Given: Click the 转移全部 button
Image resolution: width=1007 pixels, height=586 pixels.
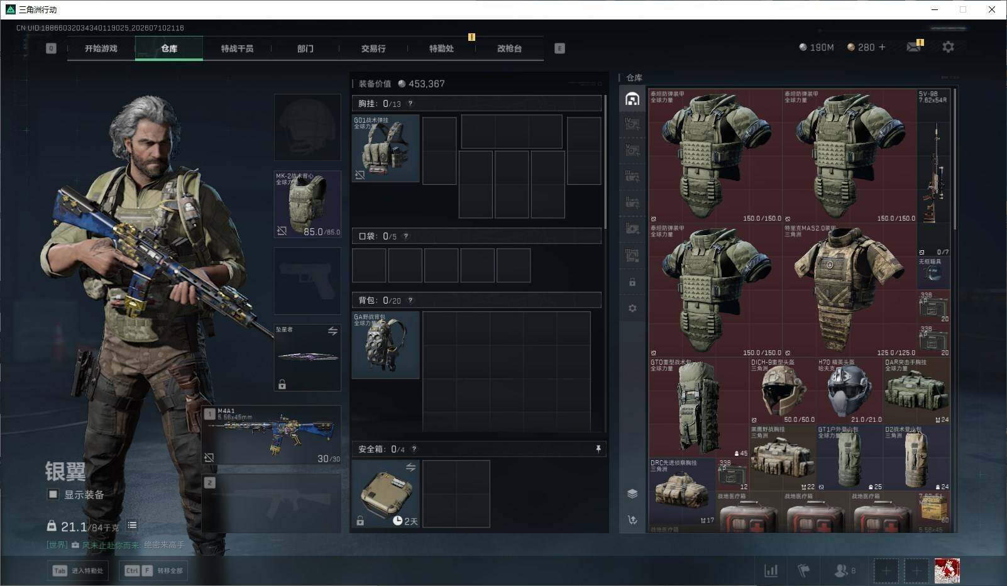Looking at the screenshot, I should coord(155,571).
